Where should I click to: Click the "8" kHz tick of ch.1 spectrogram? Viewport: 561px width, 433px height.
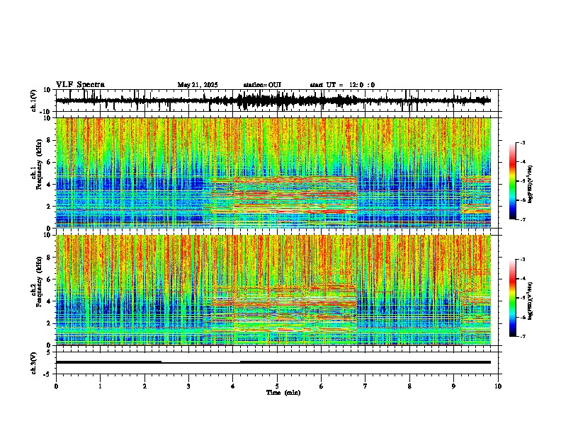(50, 140)
